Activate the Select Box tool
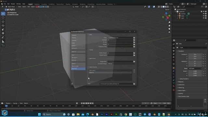This screenshot has height=117, width=208. coord(3,14)
